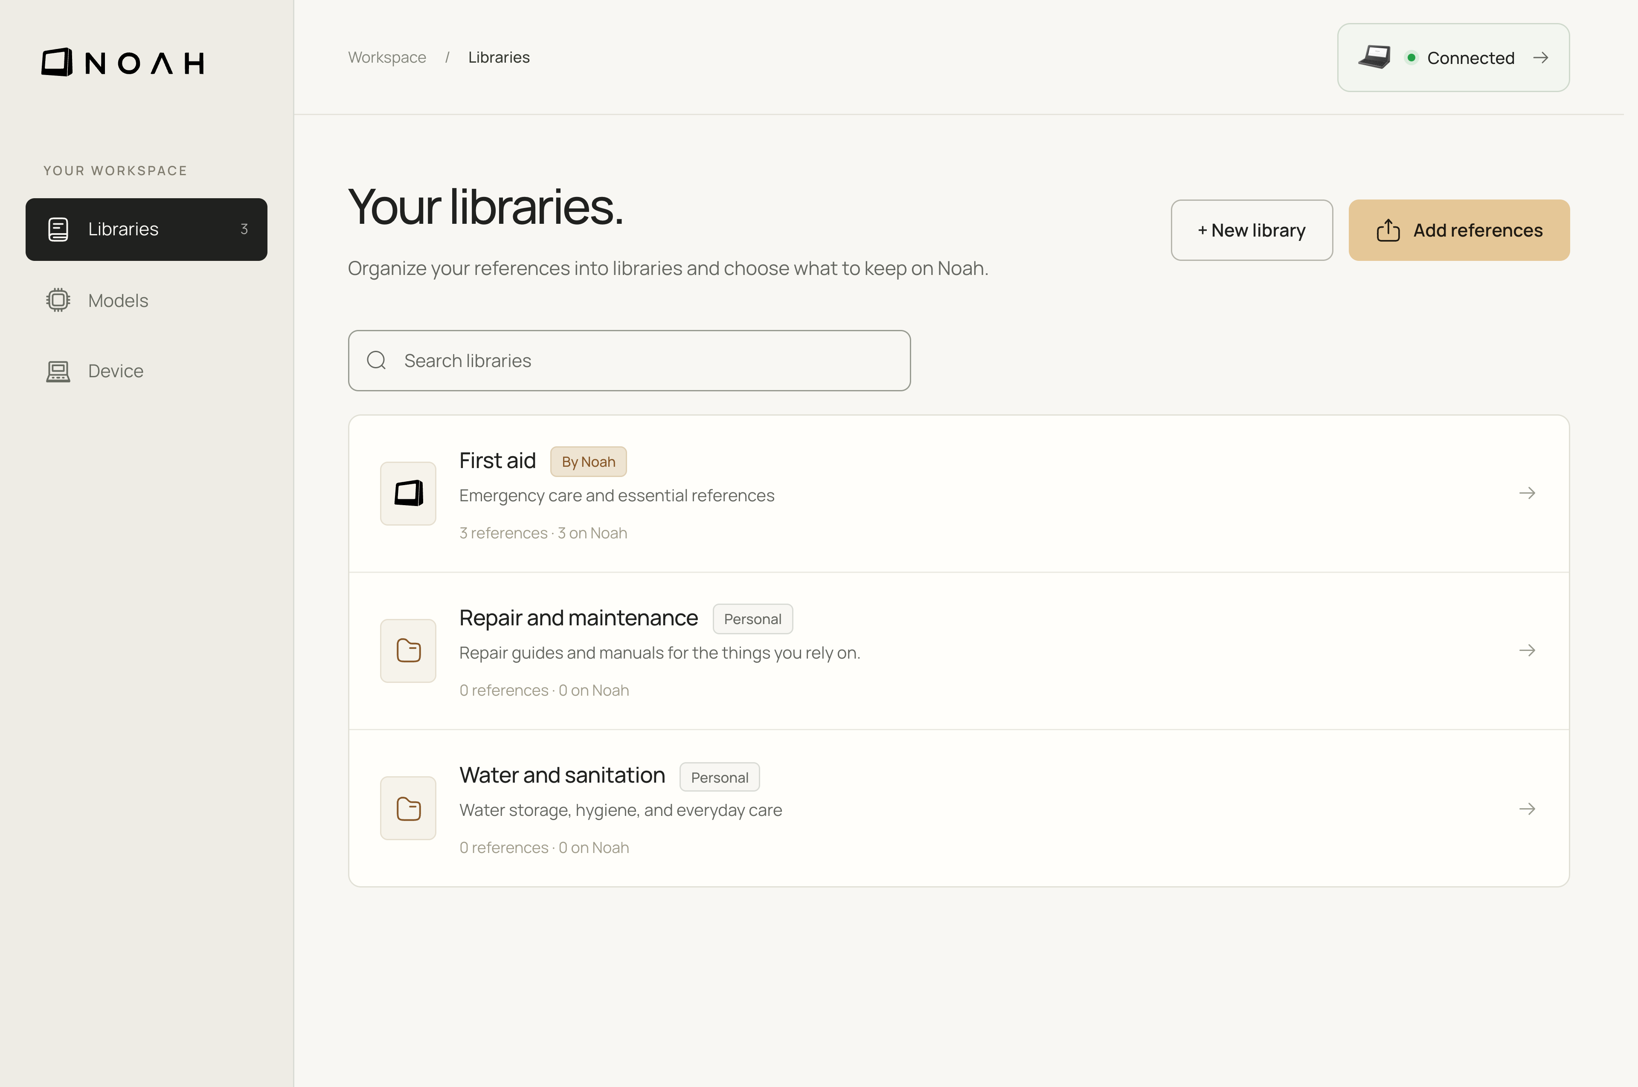The image size is (1638, 1087).
Task: Click the Personal tag on Water and sanitation
Action: pyautogui.click(x=720, y=777)
